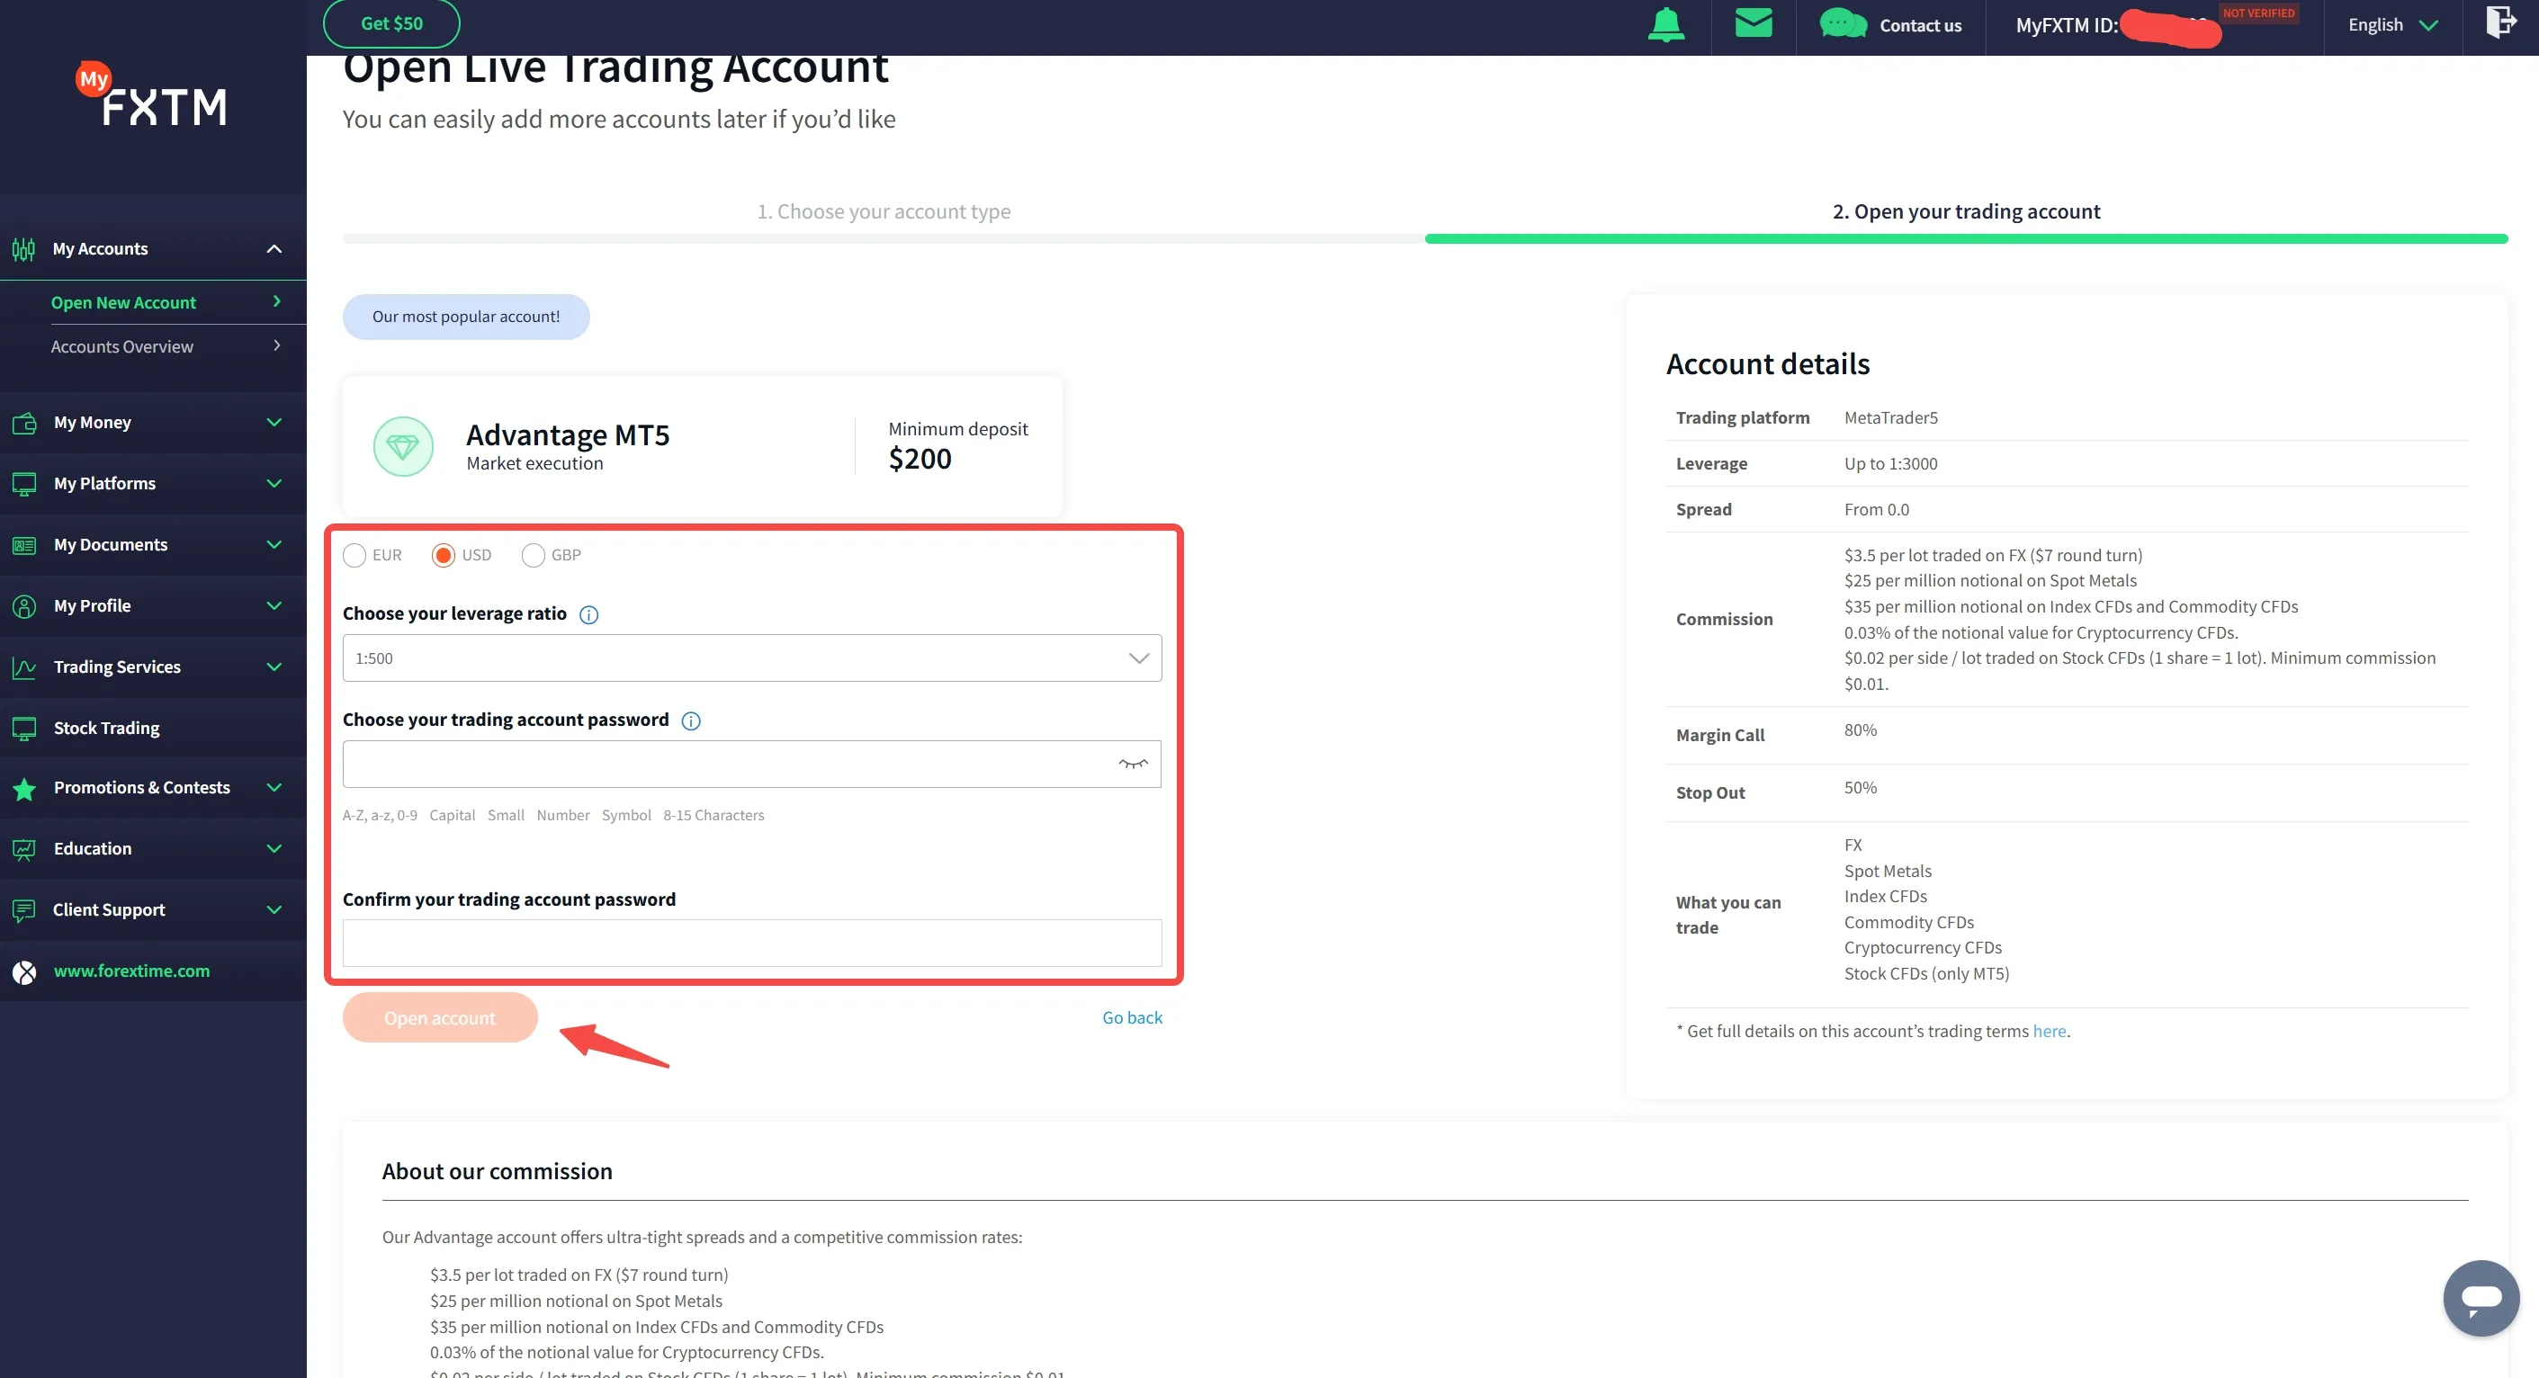Click the notification bell icon

tap(1665, 24)
